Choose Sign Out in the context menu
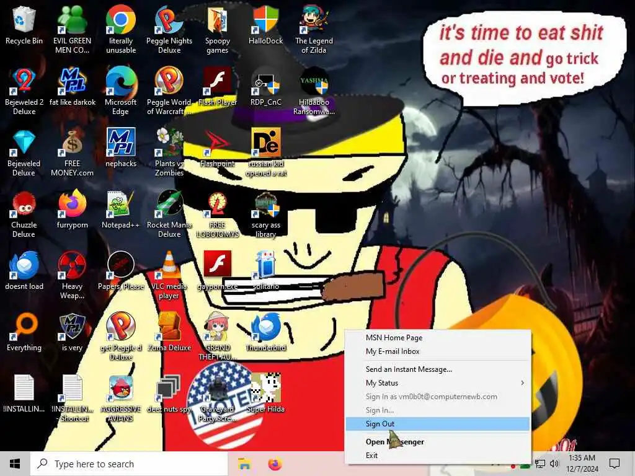Screen dimensions: 635x476 coord(437,424)
